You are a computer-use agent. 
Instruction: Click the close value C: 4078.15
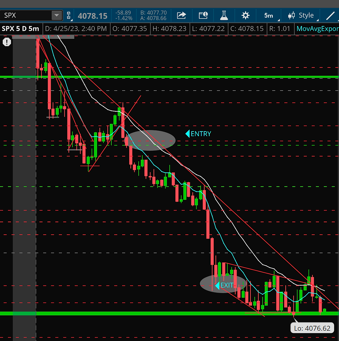click(247, 29)
